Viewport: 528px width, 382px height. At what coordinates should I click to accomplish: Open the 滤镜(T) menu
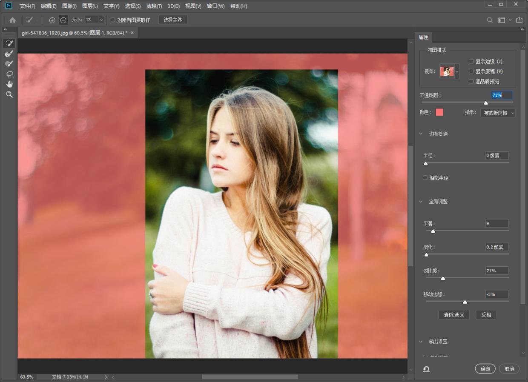pyautogui.click(x=154, y=6)
